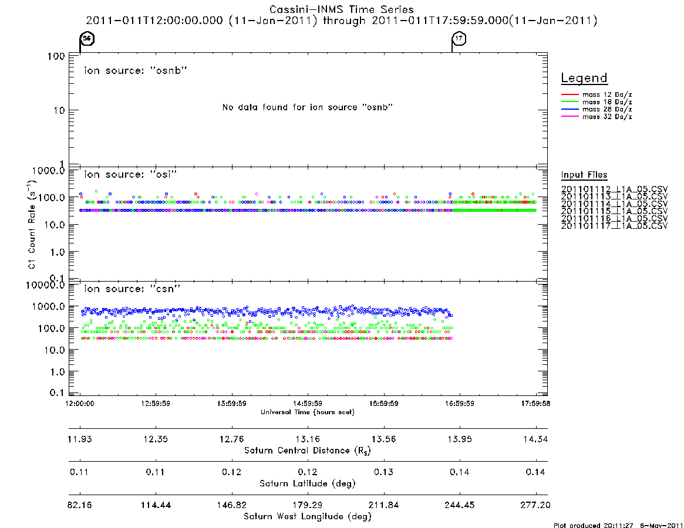
Task: Click the 10000.0 tick on the csn panel
Action: click(45, 285)
